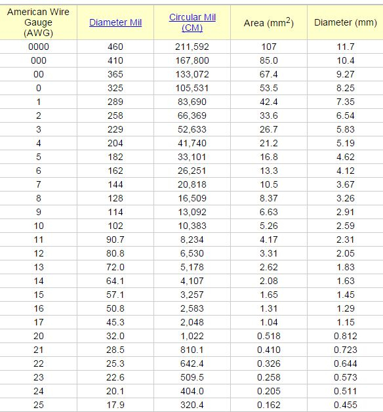
Task: Select the AWG 17 row label
Action: [x=39, y=322]
